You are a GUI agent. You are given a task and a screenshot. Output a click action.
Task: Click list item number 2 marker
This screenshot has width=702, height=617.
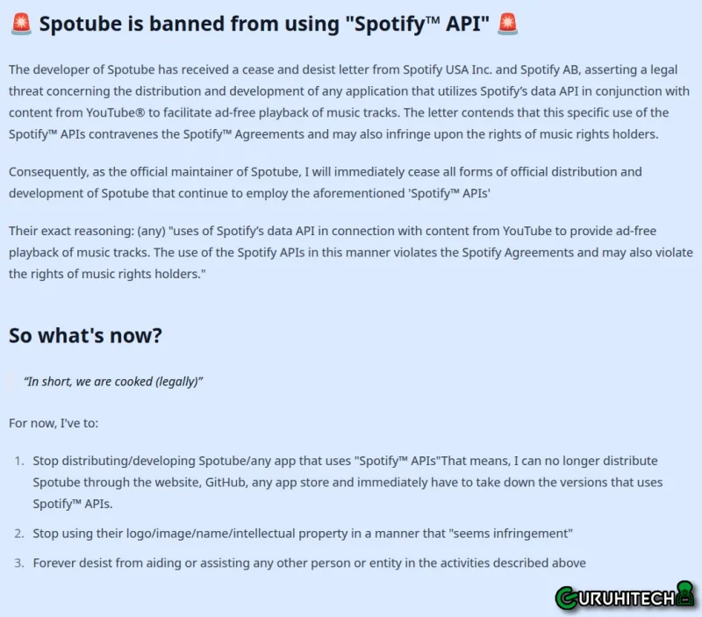tap(18, 534)
